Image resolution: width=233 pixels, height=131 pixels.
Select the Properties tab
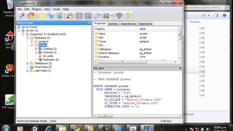coord(100,23)
